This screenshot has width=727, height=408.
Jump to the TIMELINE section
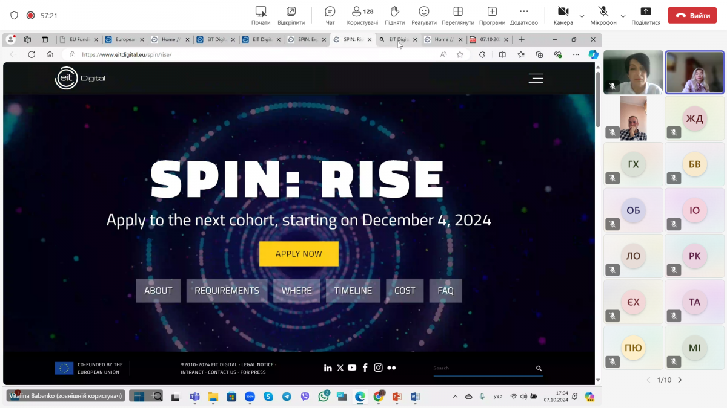click(353, 290)
